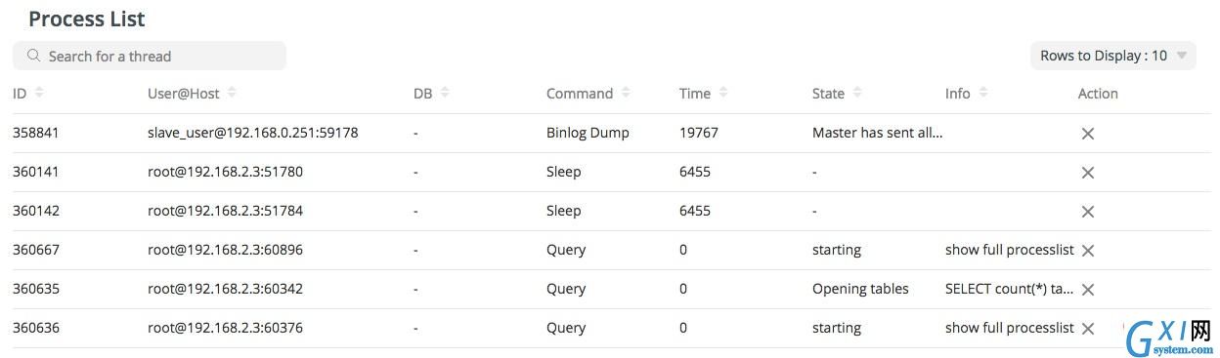The height and width of the screenshot is (358, 1220).
Task: Click the SELECT count(*) info text
Action: (x=1010, y=289)
